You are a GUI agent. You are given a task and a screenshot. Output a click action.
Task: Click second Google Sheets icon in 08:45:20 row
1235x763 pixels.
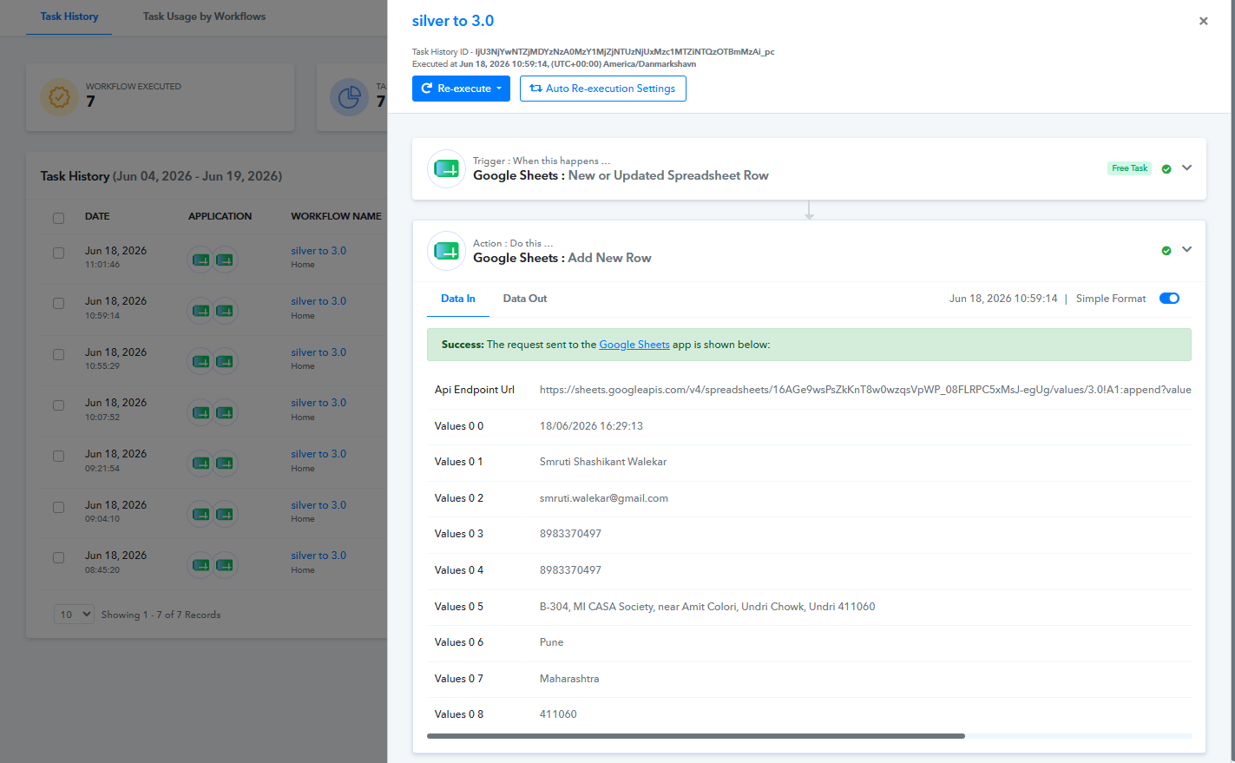point(225,565)
